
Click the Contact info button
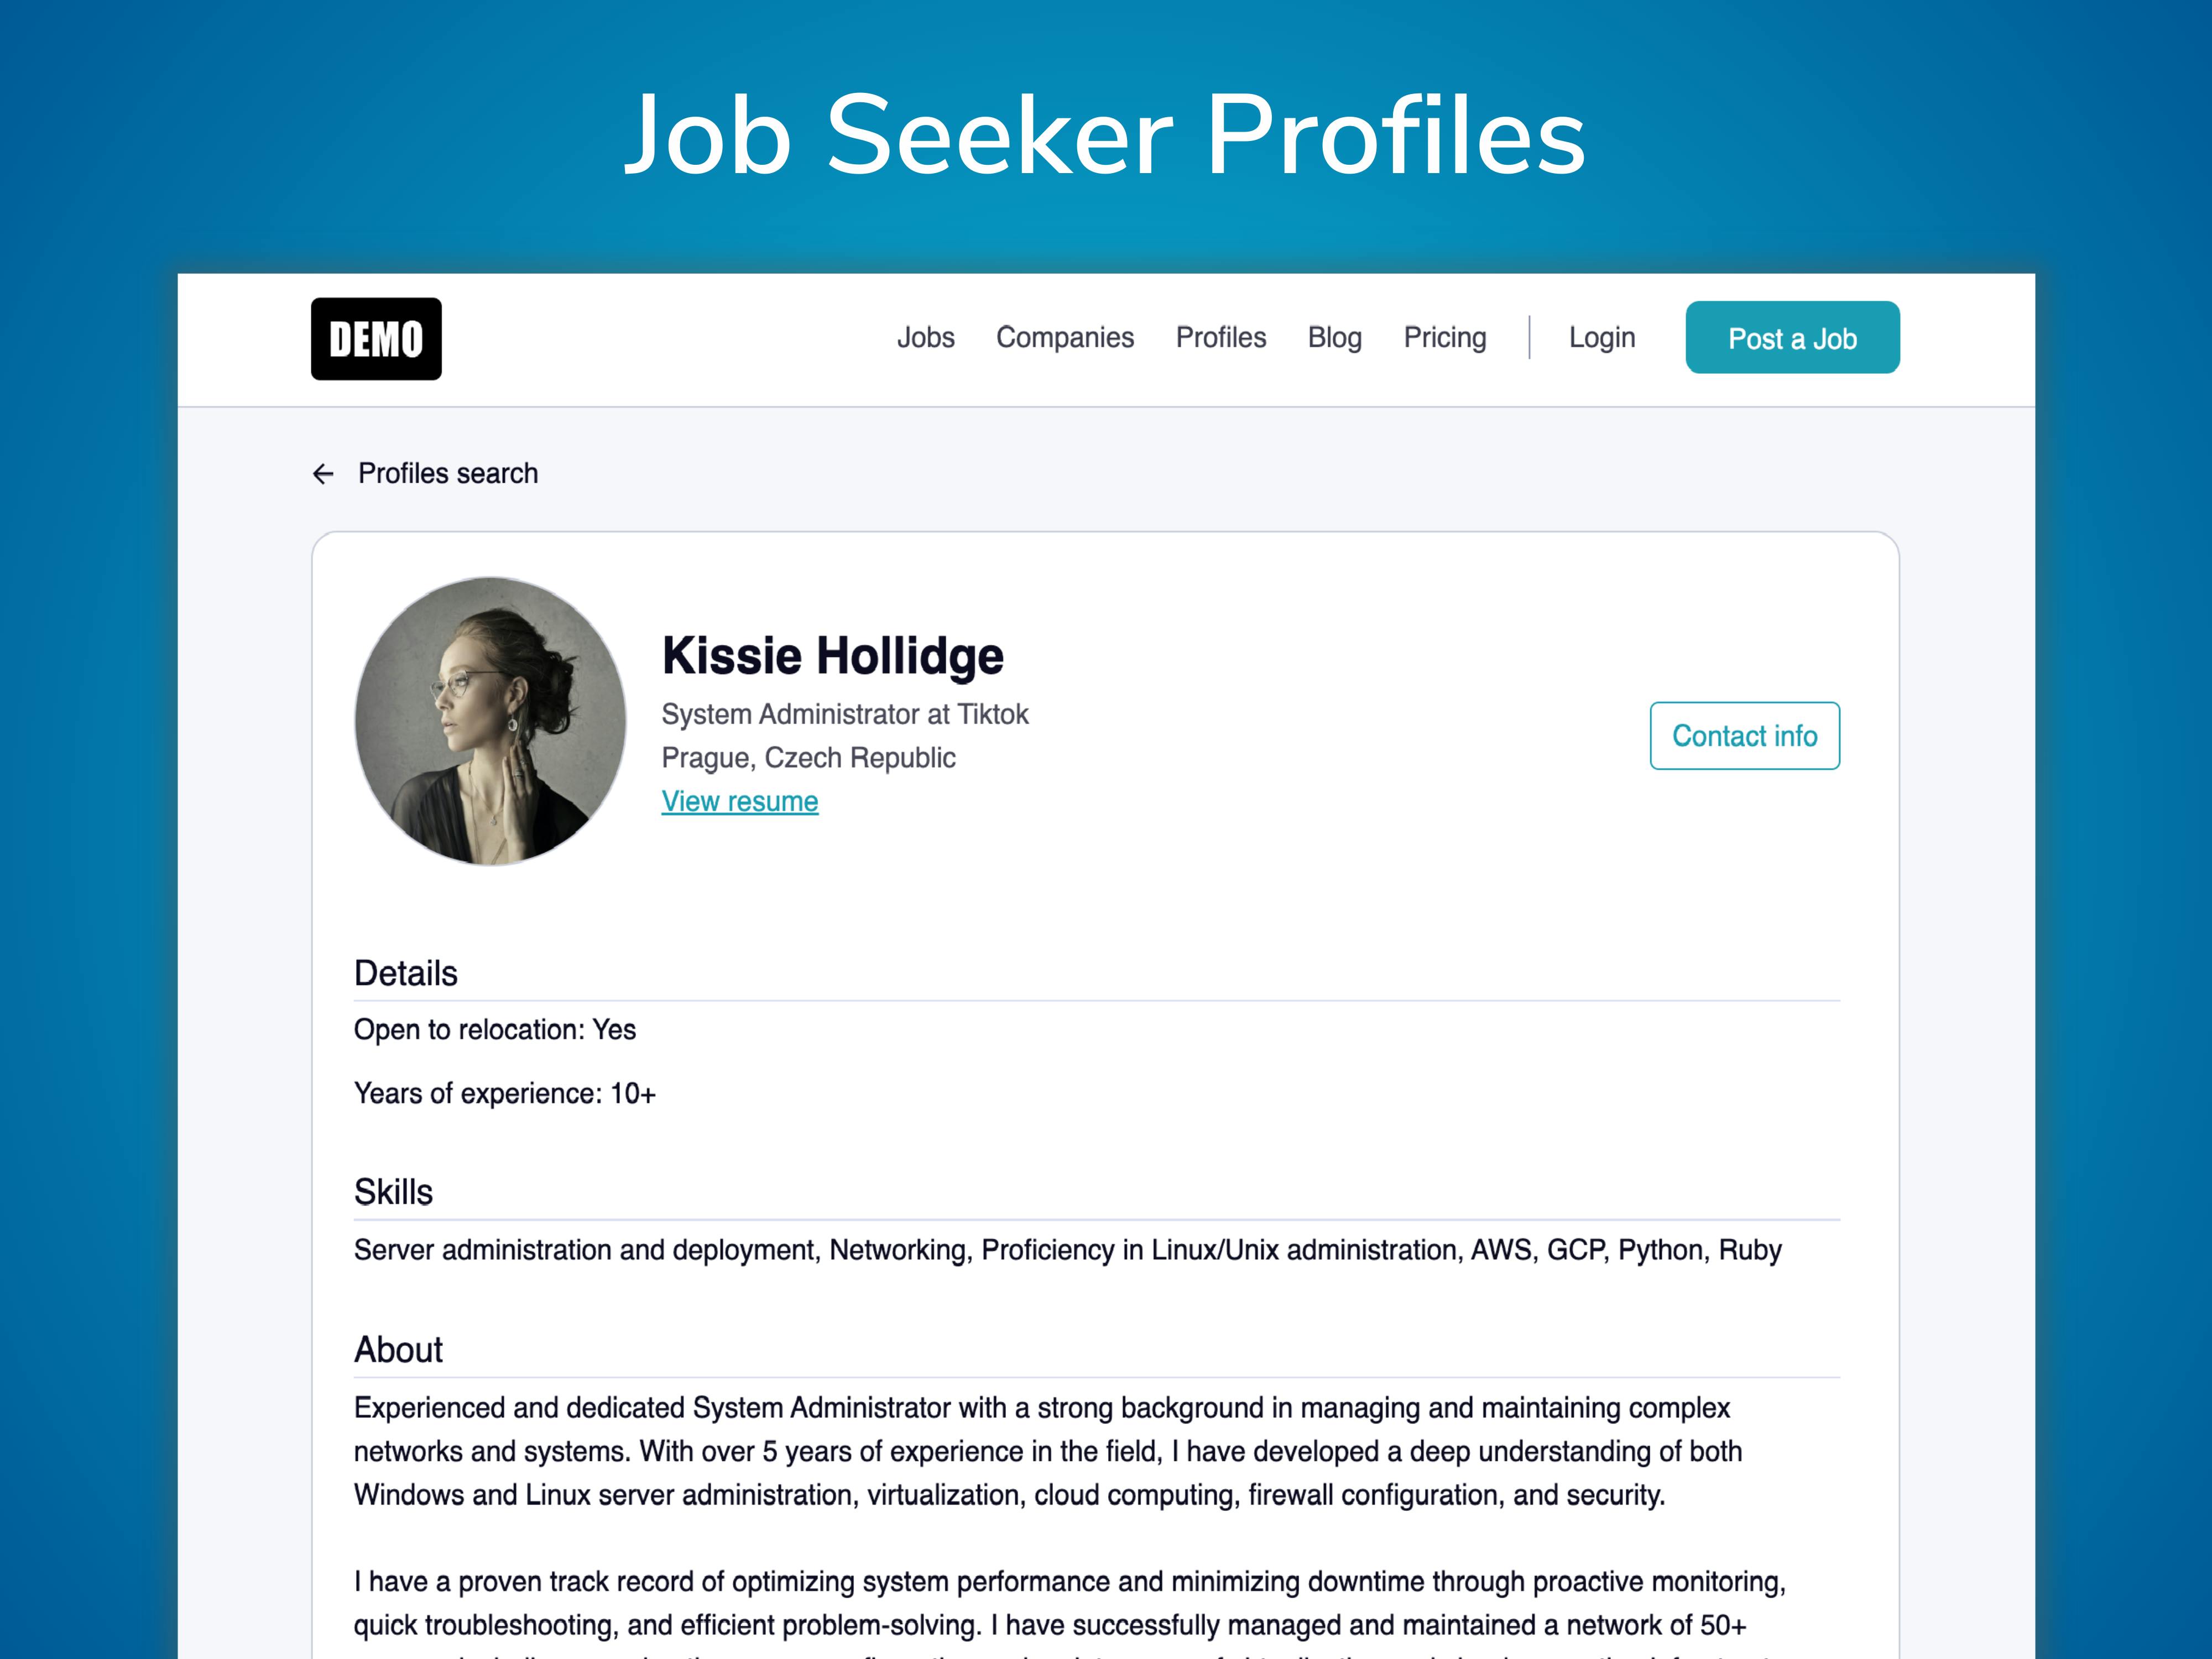click(x=1744, y=736)
